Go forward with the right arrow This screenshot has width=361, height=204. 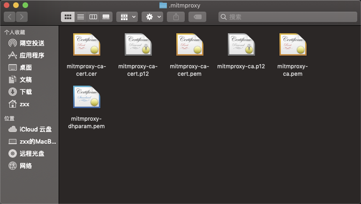(22, 17)
